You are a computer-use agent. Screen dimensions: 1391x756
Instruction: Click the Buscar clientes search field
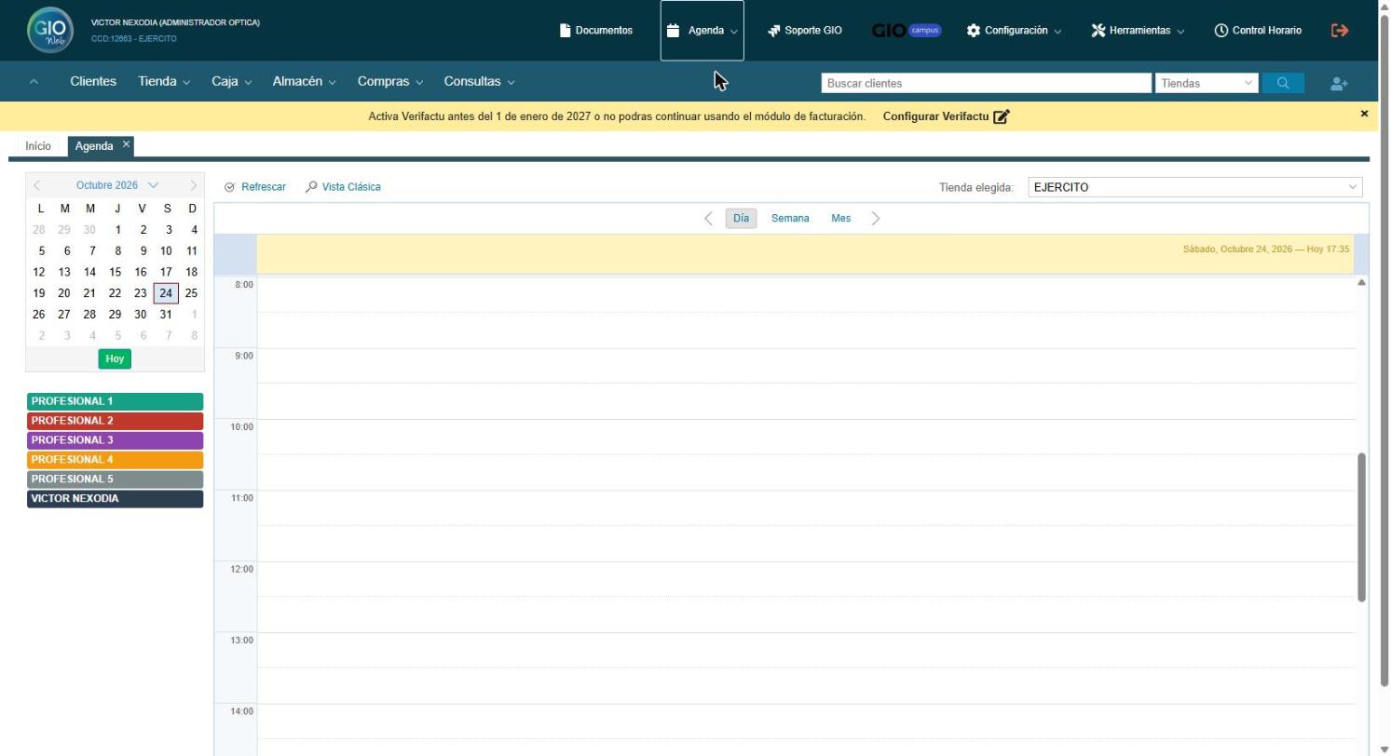click(x=987, y=83)
